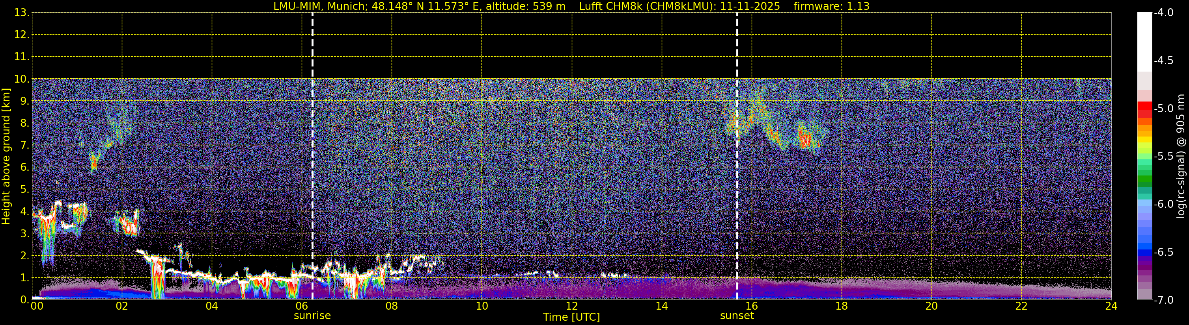Click the -7.0 colorbar tick label

tap(1163, 300)
